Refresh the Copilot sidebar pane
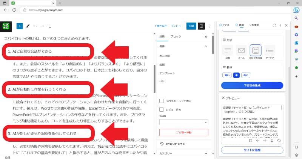The height and width of the screenshot is (159, 302). 274,25
